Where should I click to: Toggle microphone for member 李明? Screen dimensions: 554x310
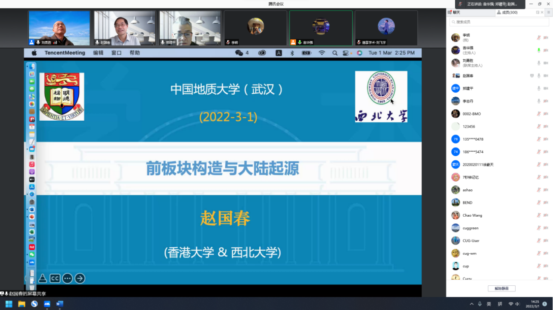coord(539,38)
